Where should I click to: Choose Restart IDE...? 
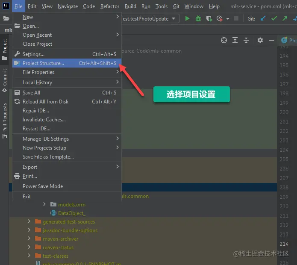67,129
